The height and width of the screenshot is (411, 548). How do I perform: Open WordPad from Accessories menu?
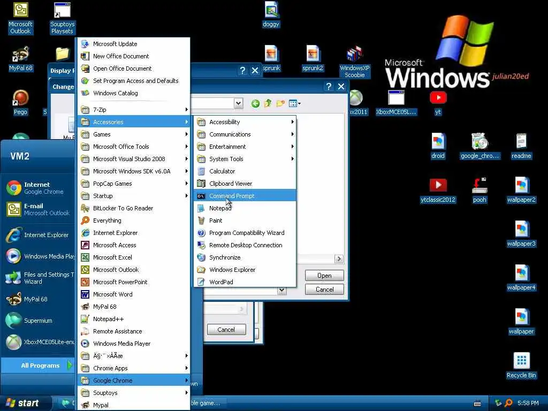[x=245, y=282]
